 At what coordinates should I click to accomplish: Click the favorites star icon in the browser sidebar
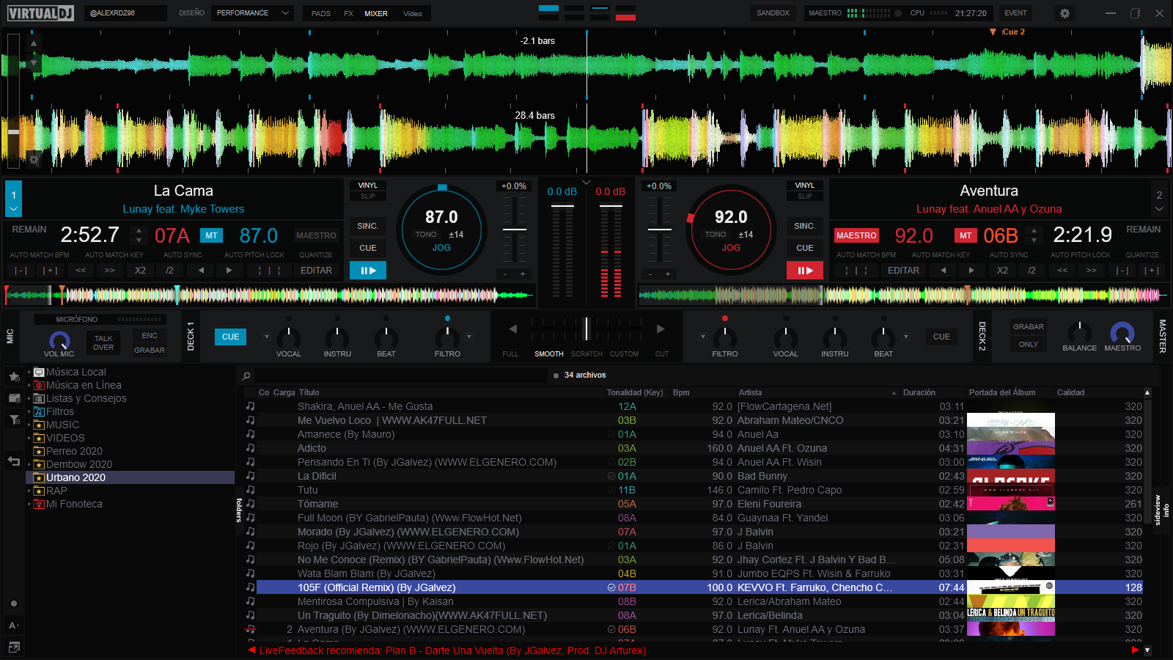click(x=14, y=376)
